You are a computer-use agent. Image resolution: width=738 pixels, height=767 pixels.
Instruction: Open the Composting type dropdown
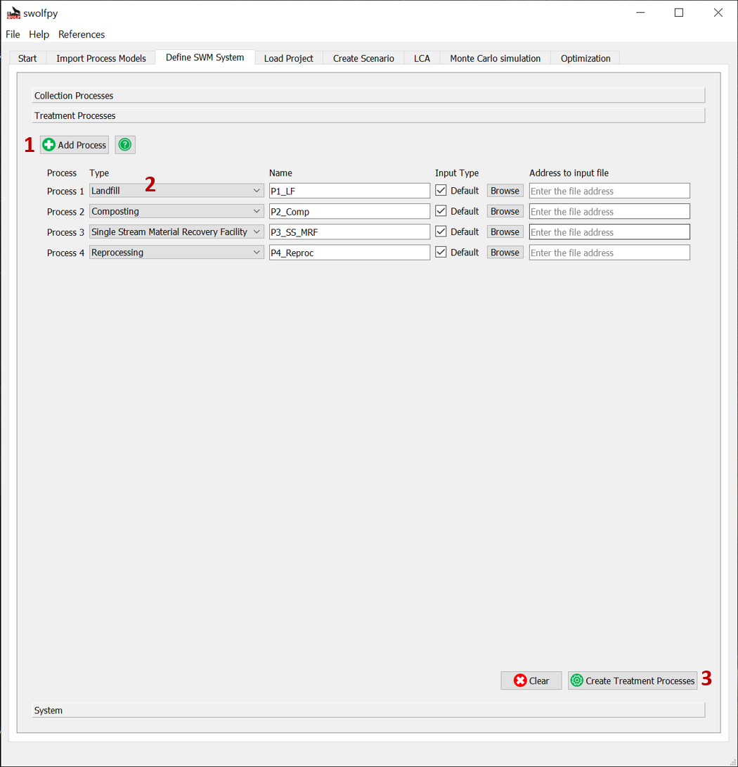[x=176, y=211]
